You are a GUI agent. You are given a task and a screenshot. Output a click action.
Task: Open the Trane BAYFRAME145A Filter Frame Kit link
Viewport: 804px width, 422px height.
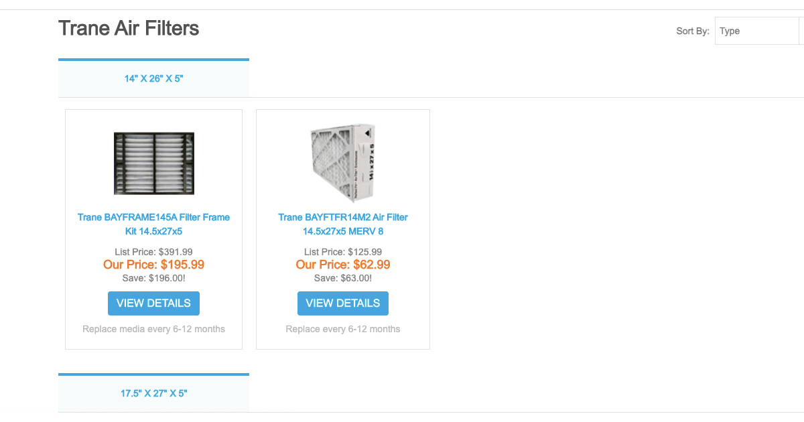coord(153,224)
